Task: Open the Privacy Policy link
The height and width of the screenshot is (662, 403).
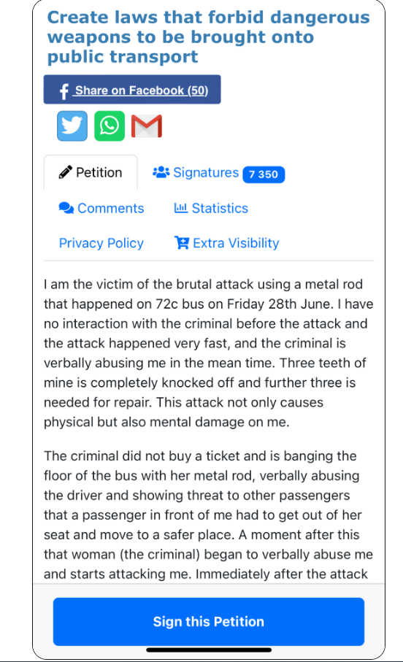Action: tap(101, 243)
